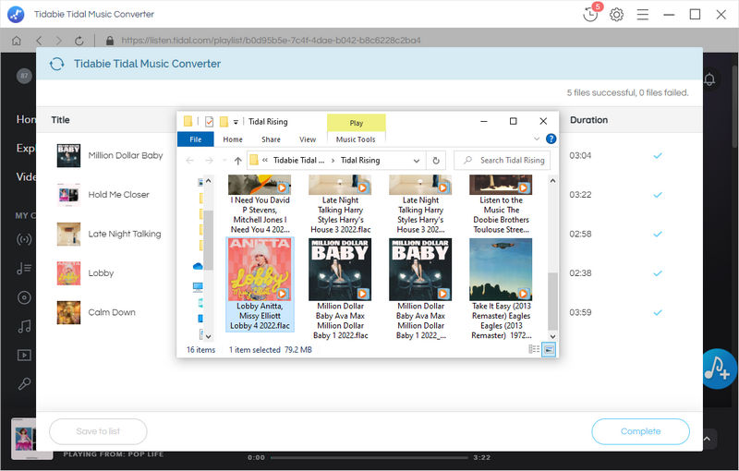Click OneDrive cloud icon in navigation pane

tap(198, 267)
